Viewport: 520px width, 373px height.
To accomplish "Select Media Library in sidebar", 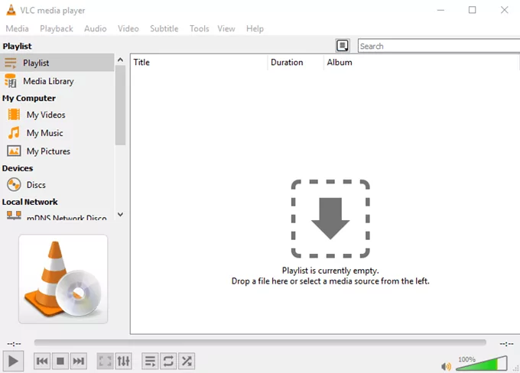I will pos(48,81).
